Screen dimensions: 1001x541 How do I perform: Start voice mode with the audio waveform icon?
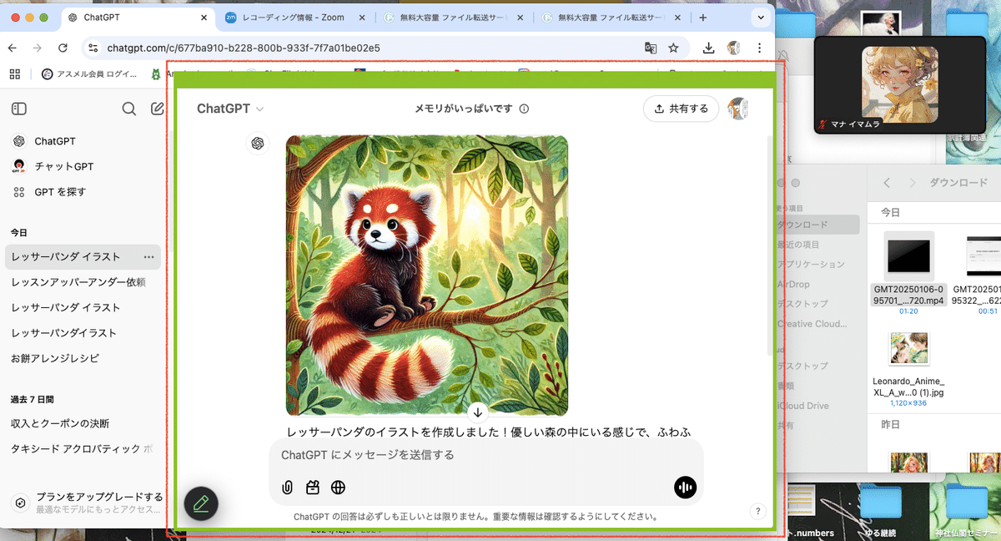(x=685, y=488)
